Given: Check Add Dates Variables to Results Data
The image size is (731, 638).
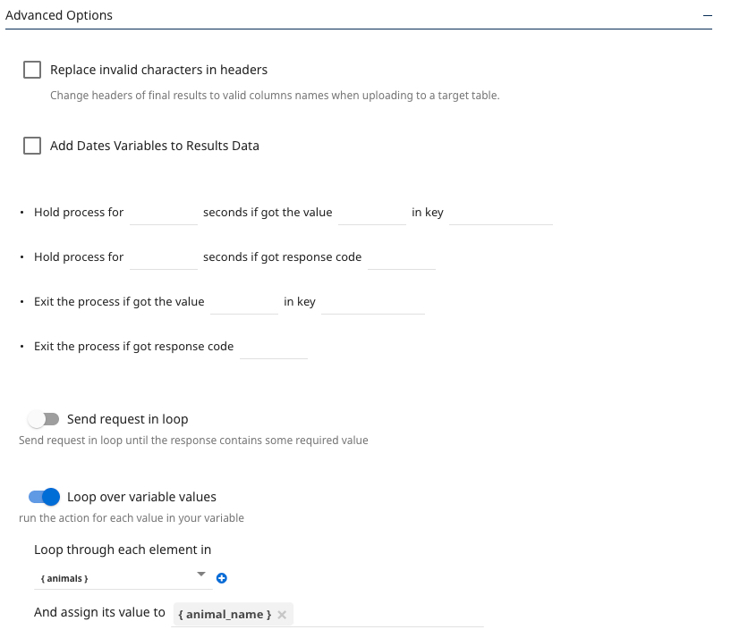Looking at the screenshot, I should (x=32, y=146).
